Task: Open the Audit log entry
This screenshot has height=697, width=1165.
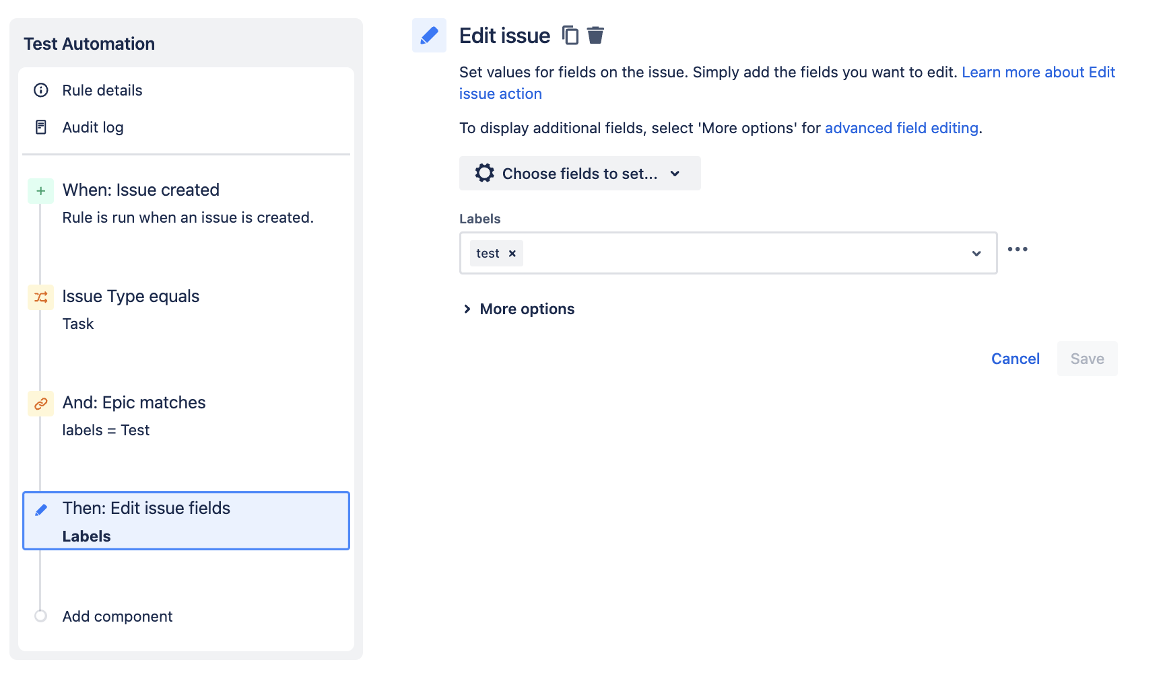Action: point(93,126)
